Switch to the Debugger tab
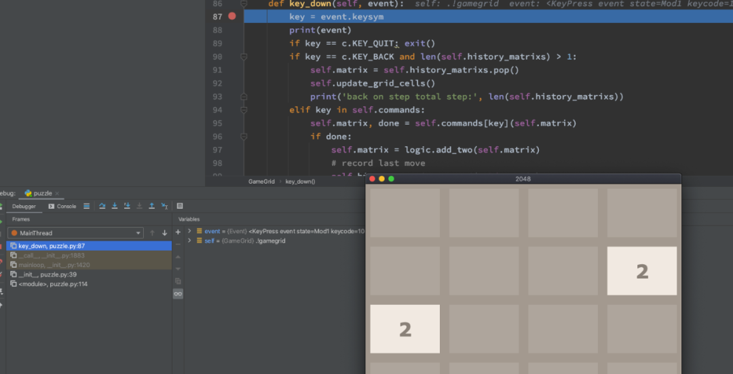 point(24,207)
